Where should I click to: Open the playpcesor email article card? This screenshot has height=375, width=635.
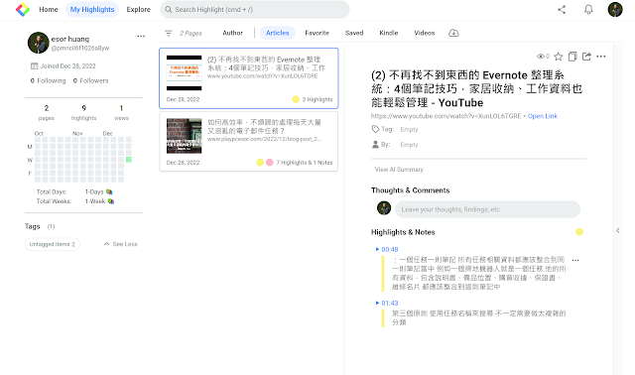tap(249, 141)
